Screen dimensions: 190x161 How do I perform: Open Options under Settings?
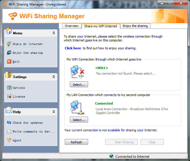click(x=19, y=88)
